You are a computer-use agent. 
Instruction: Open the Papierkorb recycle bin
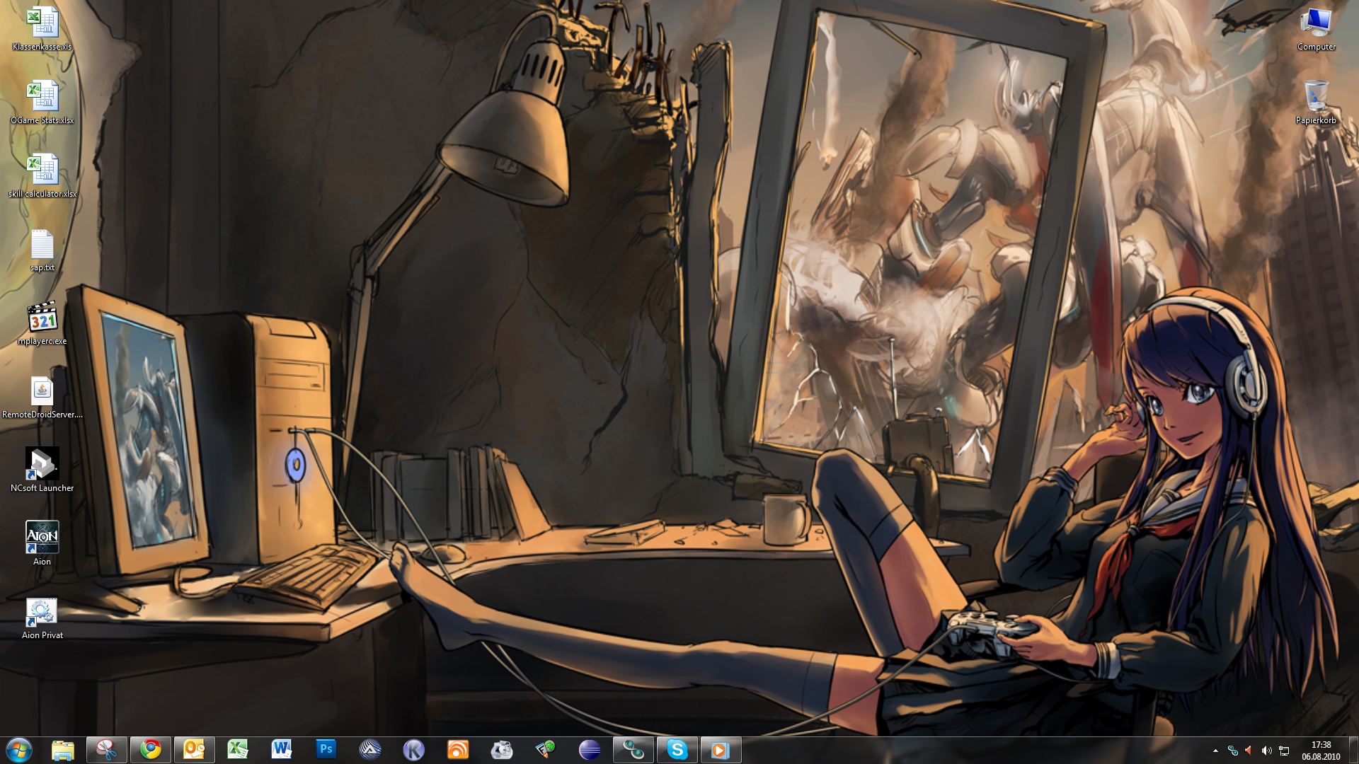tap(1316, 96)
